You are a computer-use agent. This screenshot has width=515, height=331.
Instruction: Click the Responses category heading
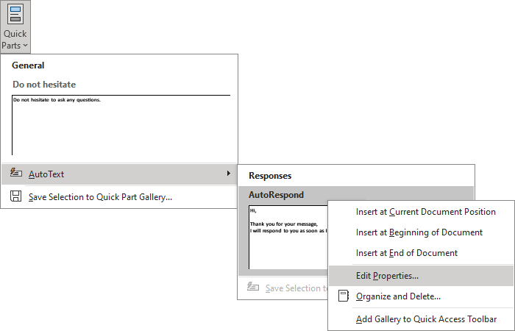click(270, 176)
